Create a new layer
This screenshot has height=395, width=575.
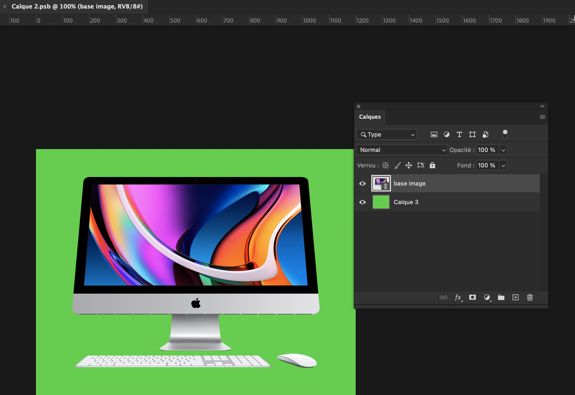click(516, 297)
